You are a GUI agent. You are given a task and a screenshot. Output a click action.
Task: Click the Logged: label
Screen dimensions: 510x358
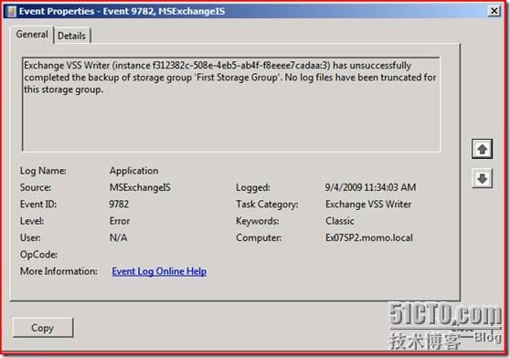pos(253,187)
